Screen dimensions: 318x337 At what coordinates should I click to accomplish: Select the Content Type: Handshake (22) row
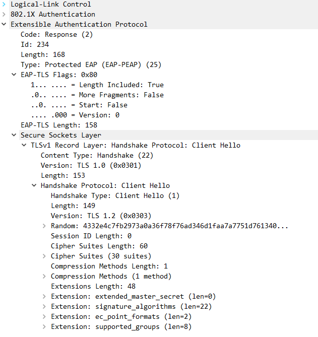97,155
